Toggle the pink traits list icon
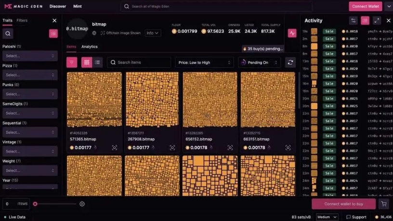Viewport: 393px width, 221px height. coord(53,34)
